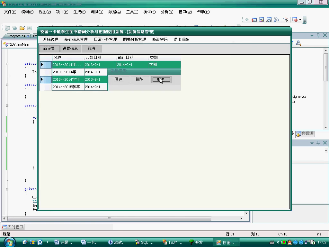
Task: Open the upper right panel window position dropdown
Action: point(312,36)
